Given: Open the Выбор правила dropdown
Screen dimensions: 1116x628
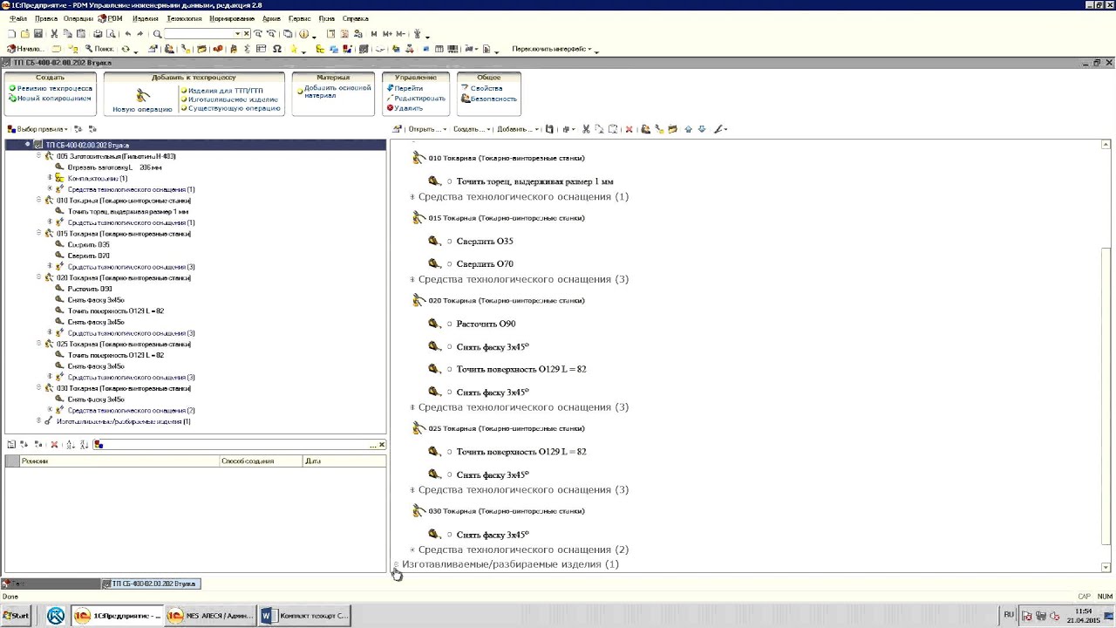Looking at the screenshot, I should point(36,129).
